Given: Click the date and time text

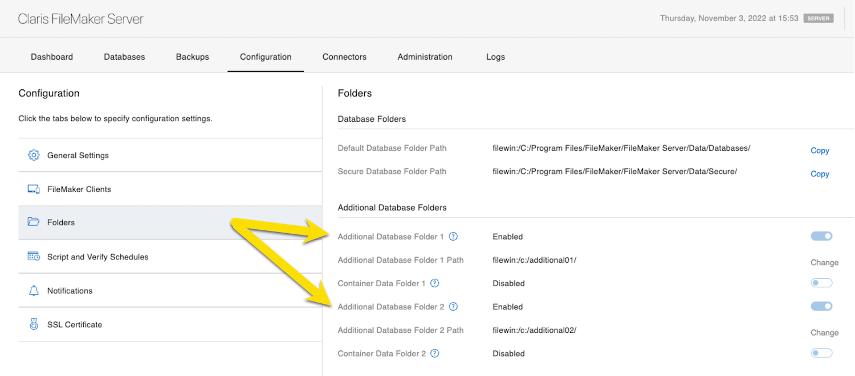Looking at the screenshot, I should (x=729, y=18).
